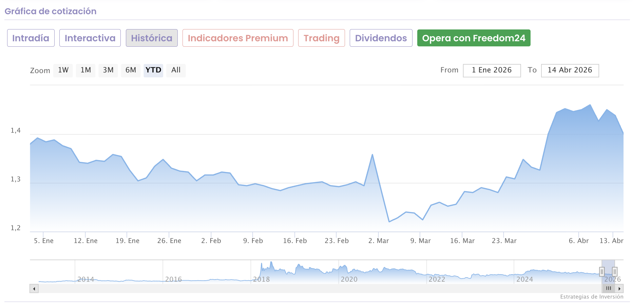Click the right navigator range handle

pyautogui.click(x=614, y=271)
